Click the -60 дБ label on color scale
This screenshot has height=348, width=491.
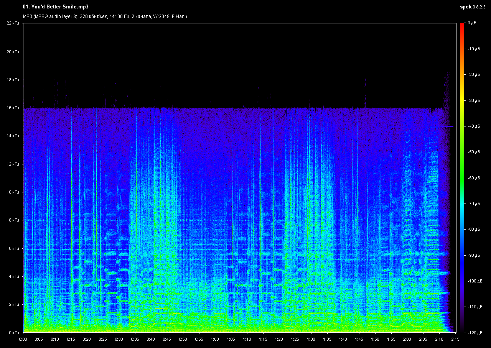[473, 178]
